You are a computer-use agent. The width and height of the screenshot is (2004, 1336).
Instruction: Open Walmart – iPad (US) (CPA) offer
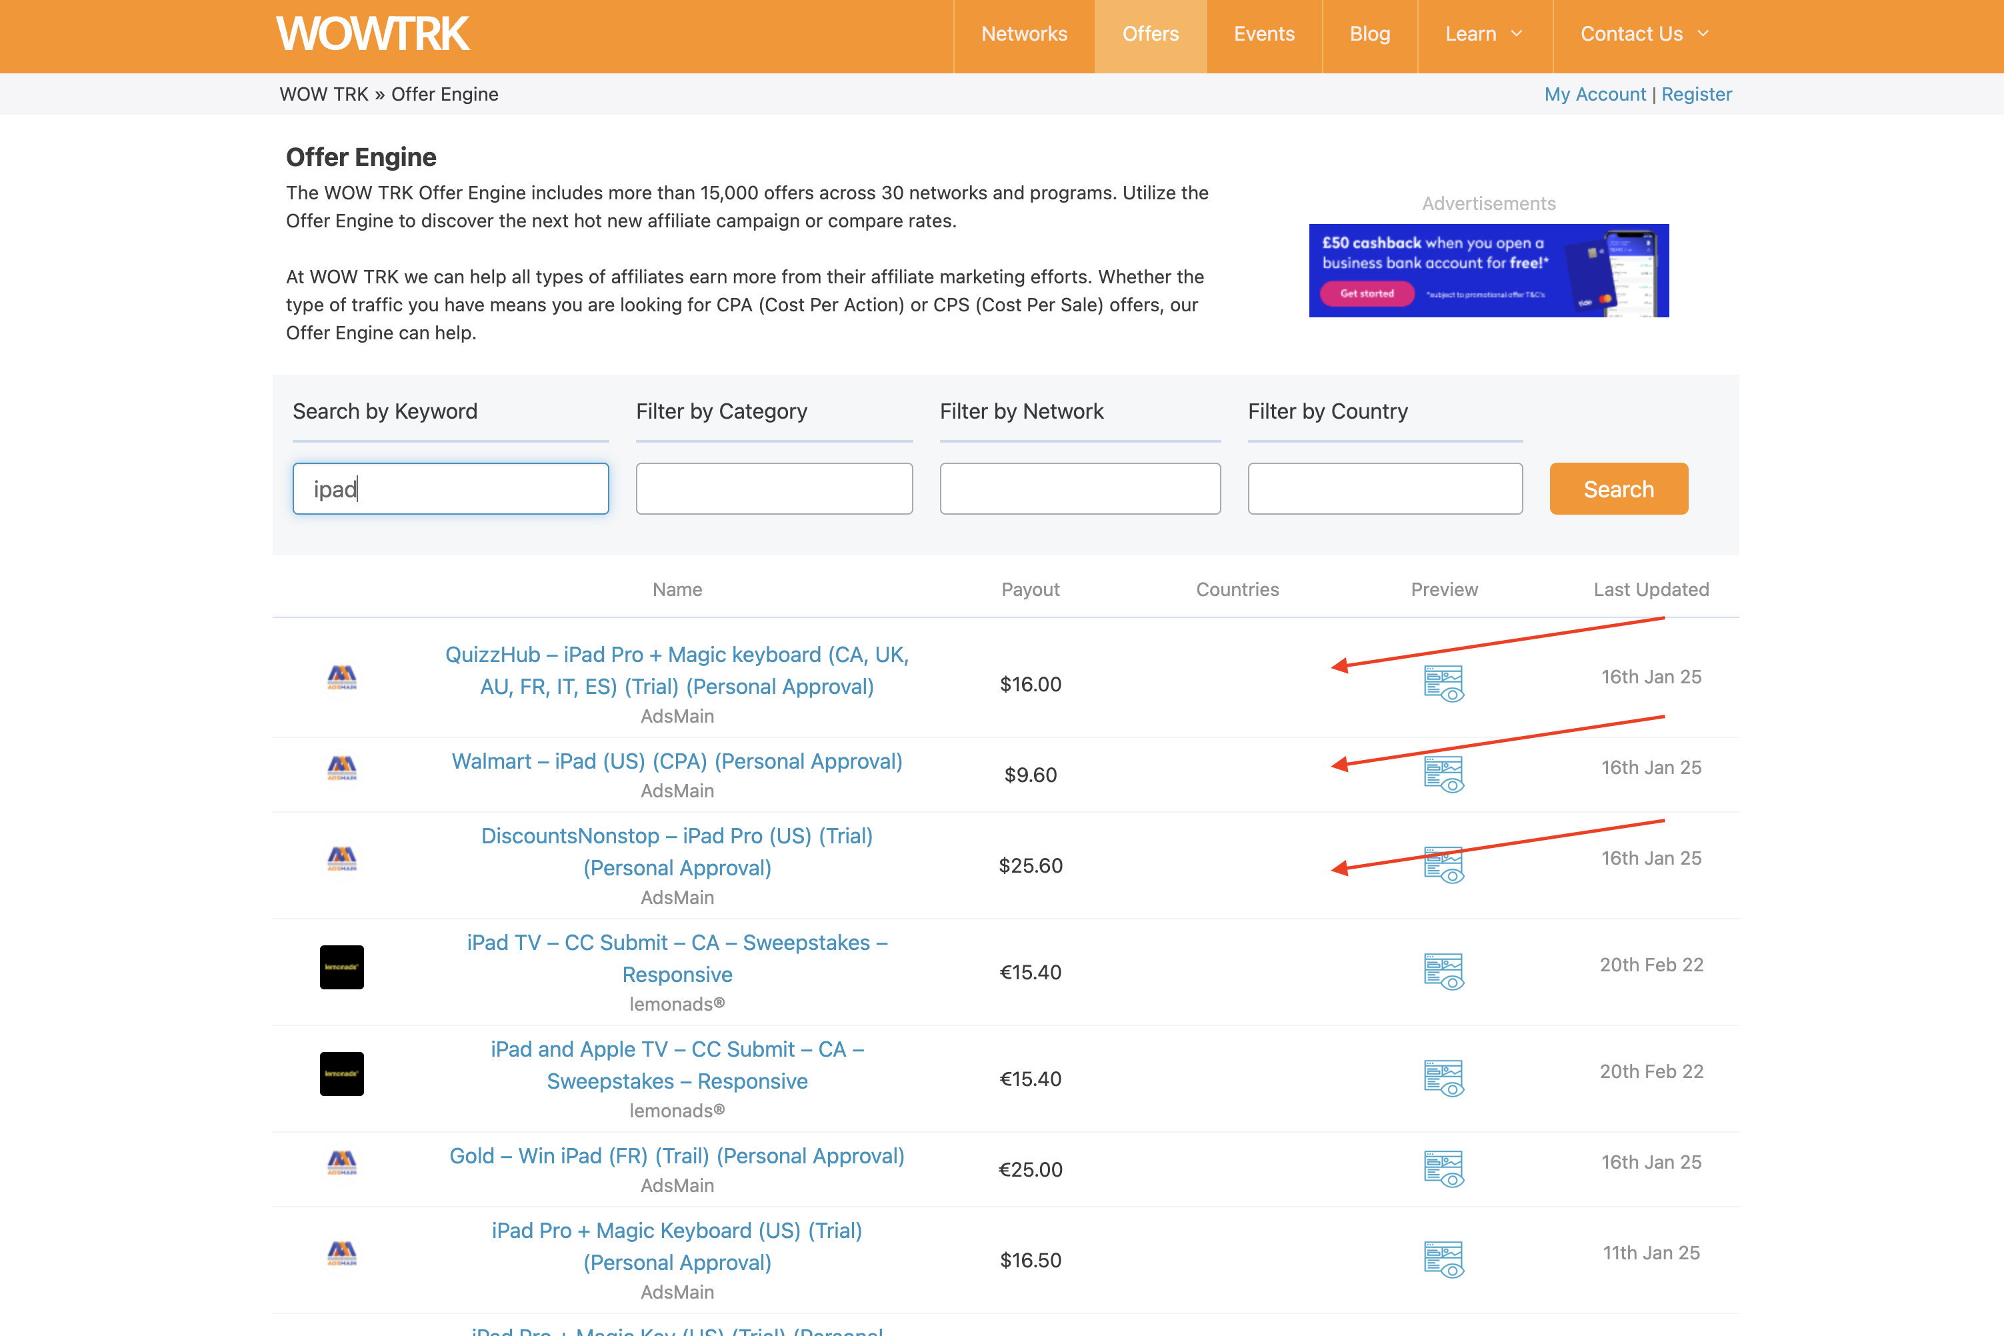coord(677,761)
